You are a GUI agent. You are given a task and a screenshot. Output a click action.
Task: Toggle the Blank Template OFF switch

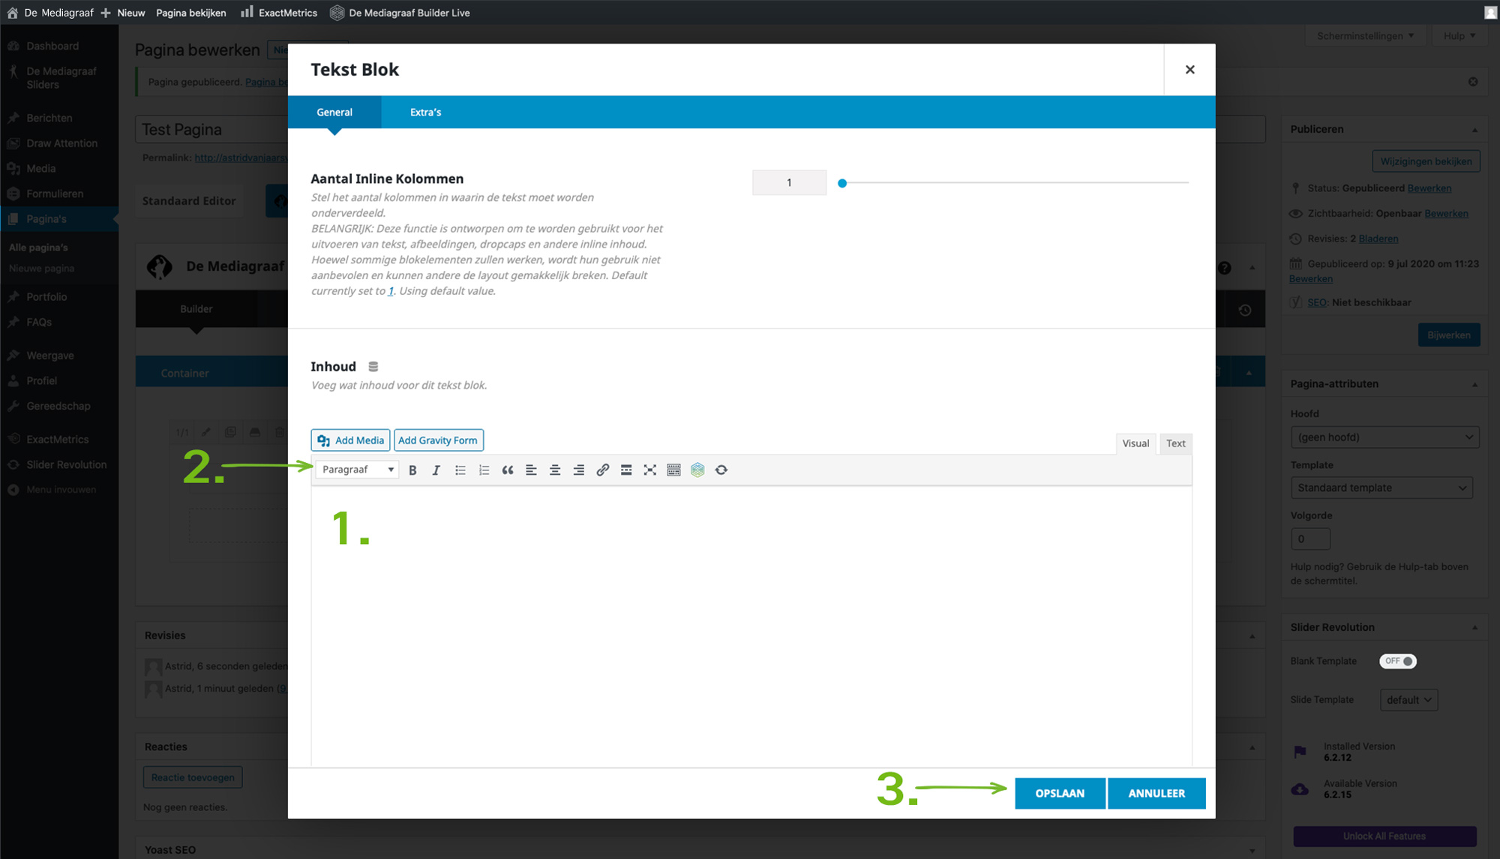click(x=1398, y=661)
